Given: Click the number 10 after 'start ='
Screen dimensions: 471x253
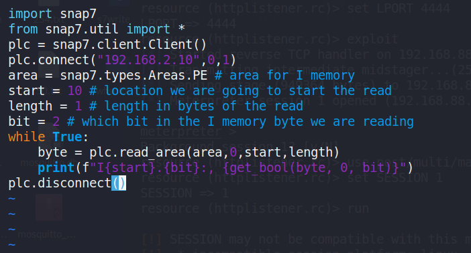Looking at the screenshot, I should [x=74, y=91].
